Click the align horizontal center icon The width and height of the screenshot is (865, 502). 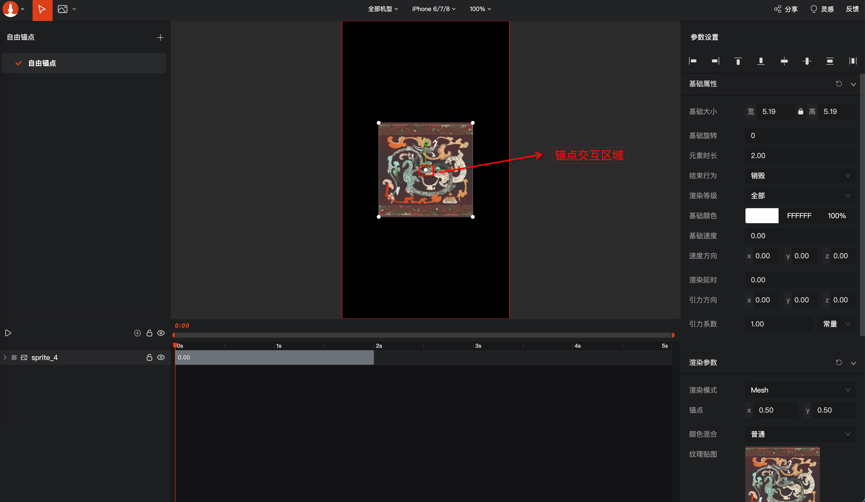point(784,61)
